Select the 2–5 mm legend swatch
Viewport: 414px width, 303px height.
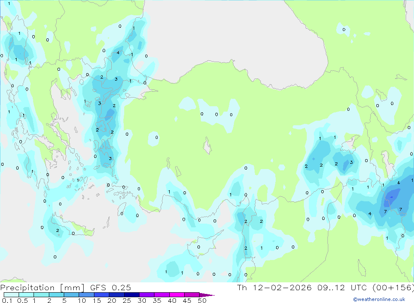[56, 295]
